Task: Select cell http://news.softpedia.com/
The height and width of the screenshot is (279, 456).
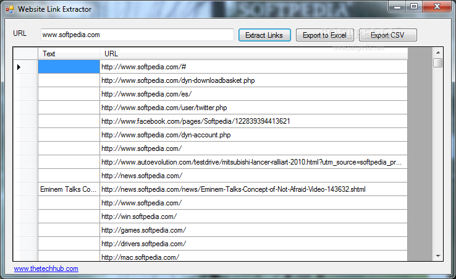Action: (253, 176)
